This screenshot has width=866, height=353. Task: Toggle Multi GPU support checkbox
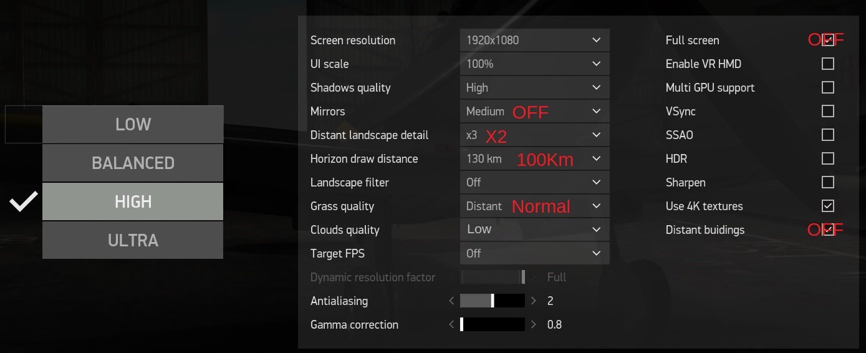pyautogui.click(x=827, y=88)
